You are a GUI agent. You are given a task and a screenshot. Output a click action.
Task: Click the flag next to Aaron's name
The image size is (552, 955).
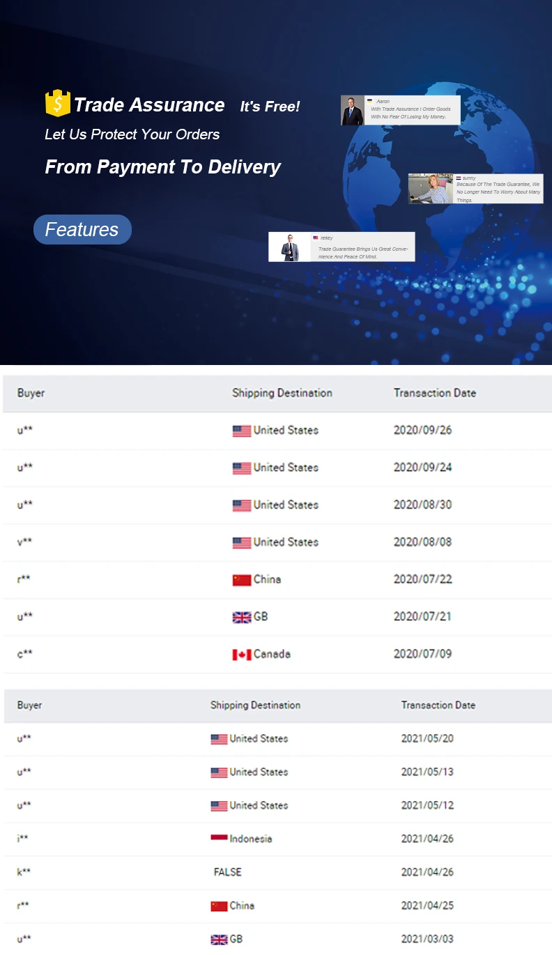pyautogui.click(x=370, y=101)
